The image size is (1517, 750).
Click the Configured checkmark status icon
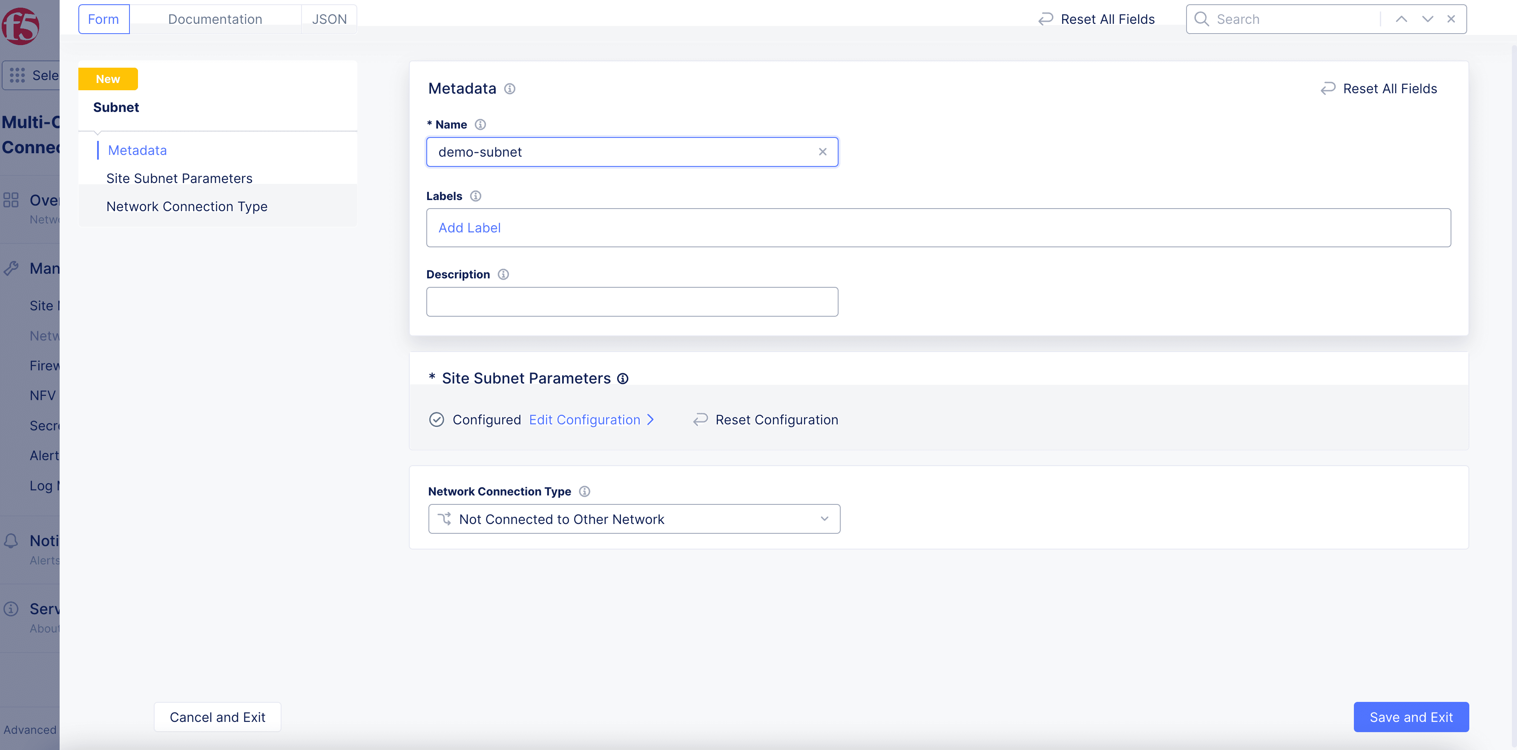coord(437,419)
